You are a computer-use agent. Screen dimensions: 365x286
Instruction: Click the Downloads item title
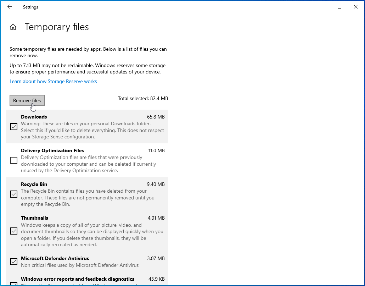34,117
